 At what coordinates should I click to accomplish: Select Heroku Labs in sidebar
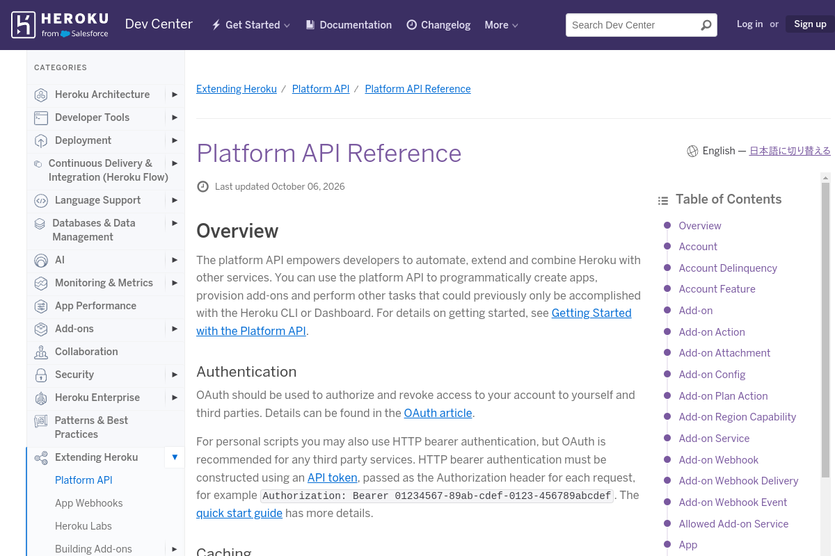[83, 526]
